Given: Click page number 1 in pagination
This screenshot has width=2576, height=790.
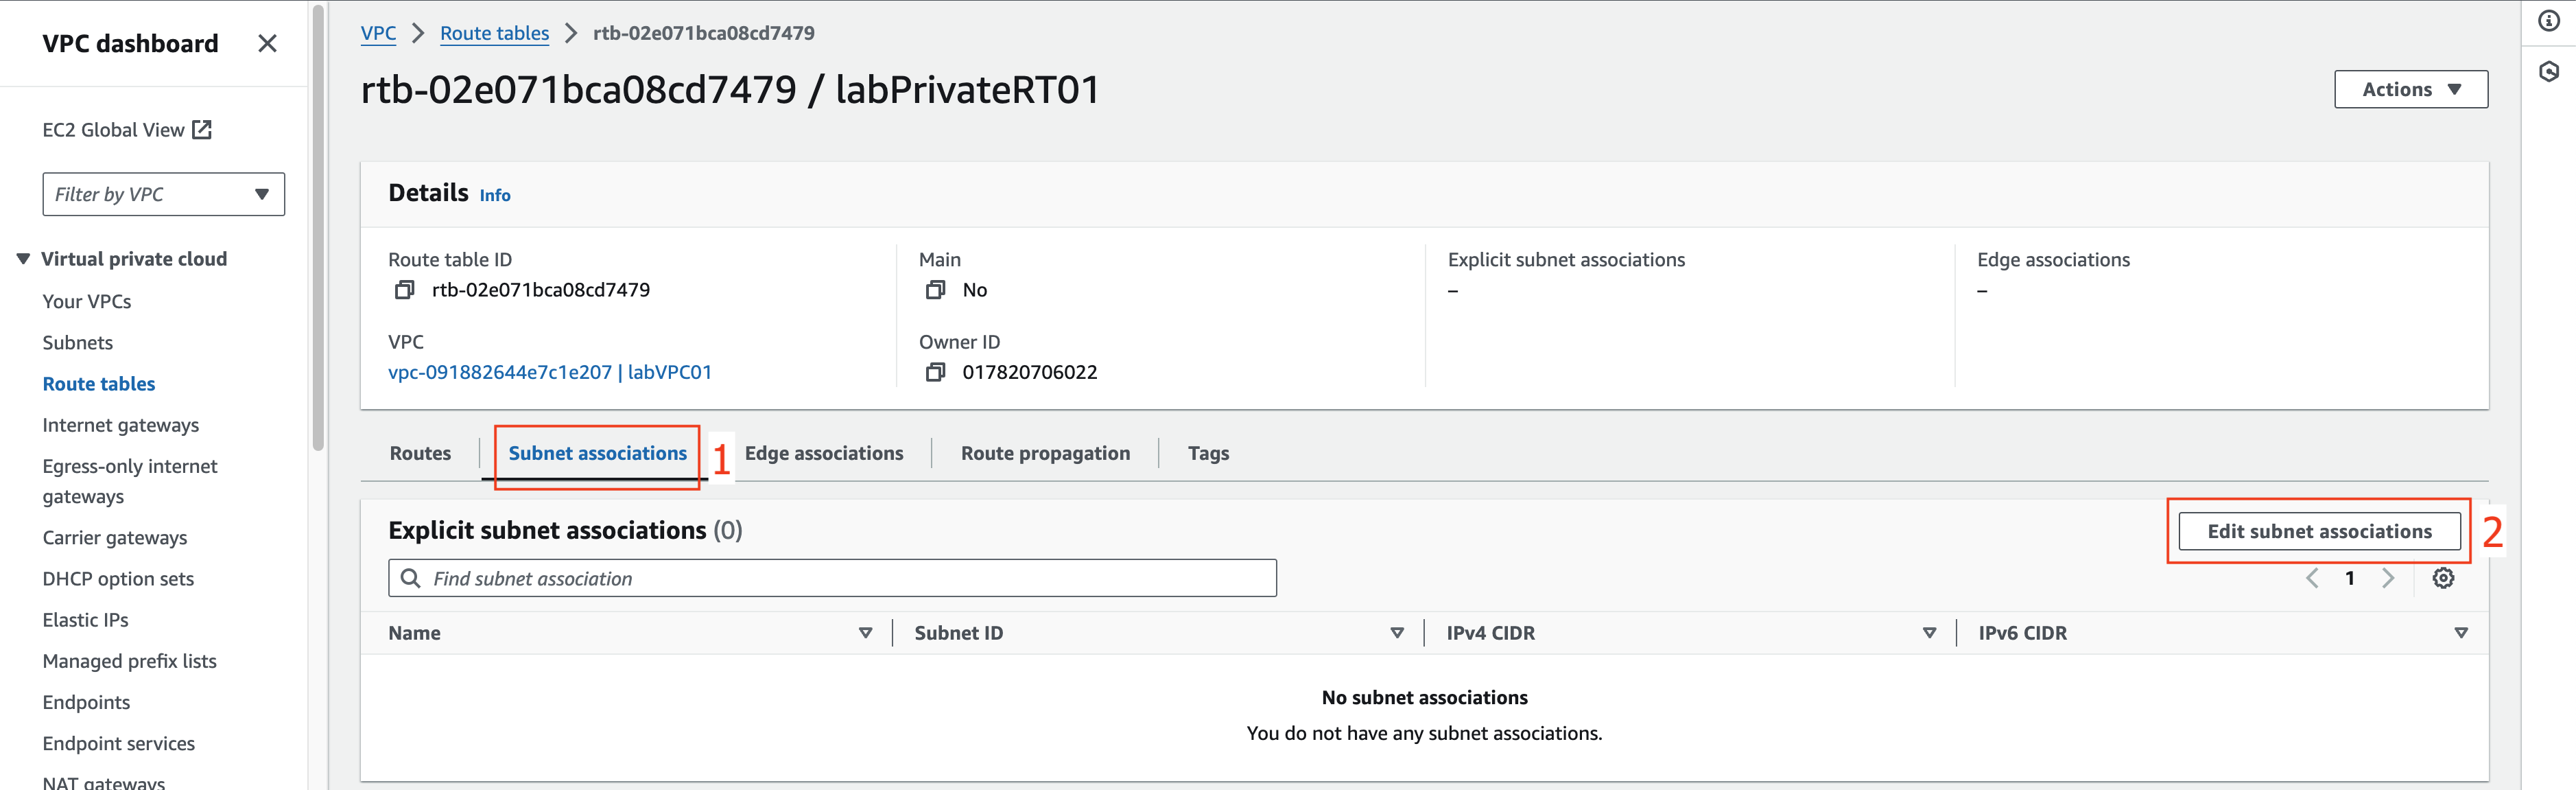Looking at the screenshot, I should click(2349, 578).
